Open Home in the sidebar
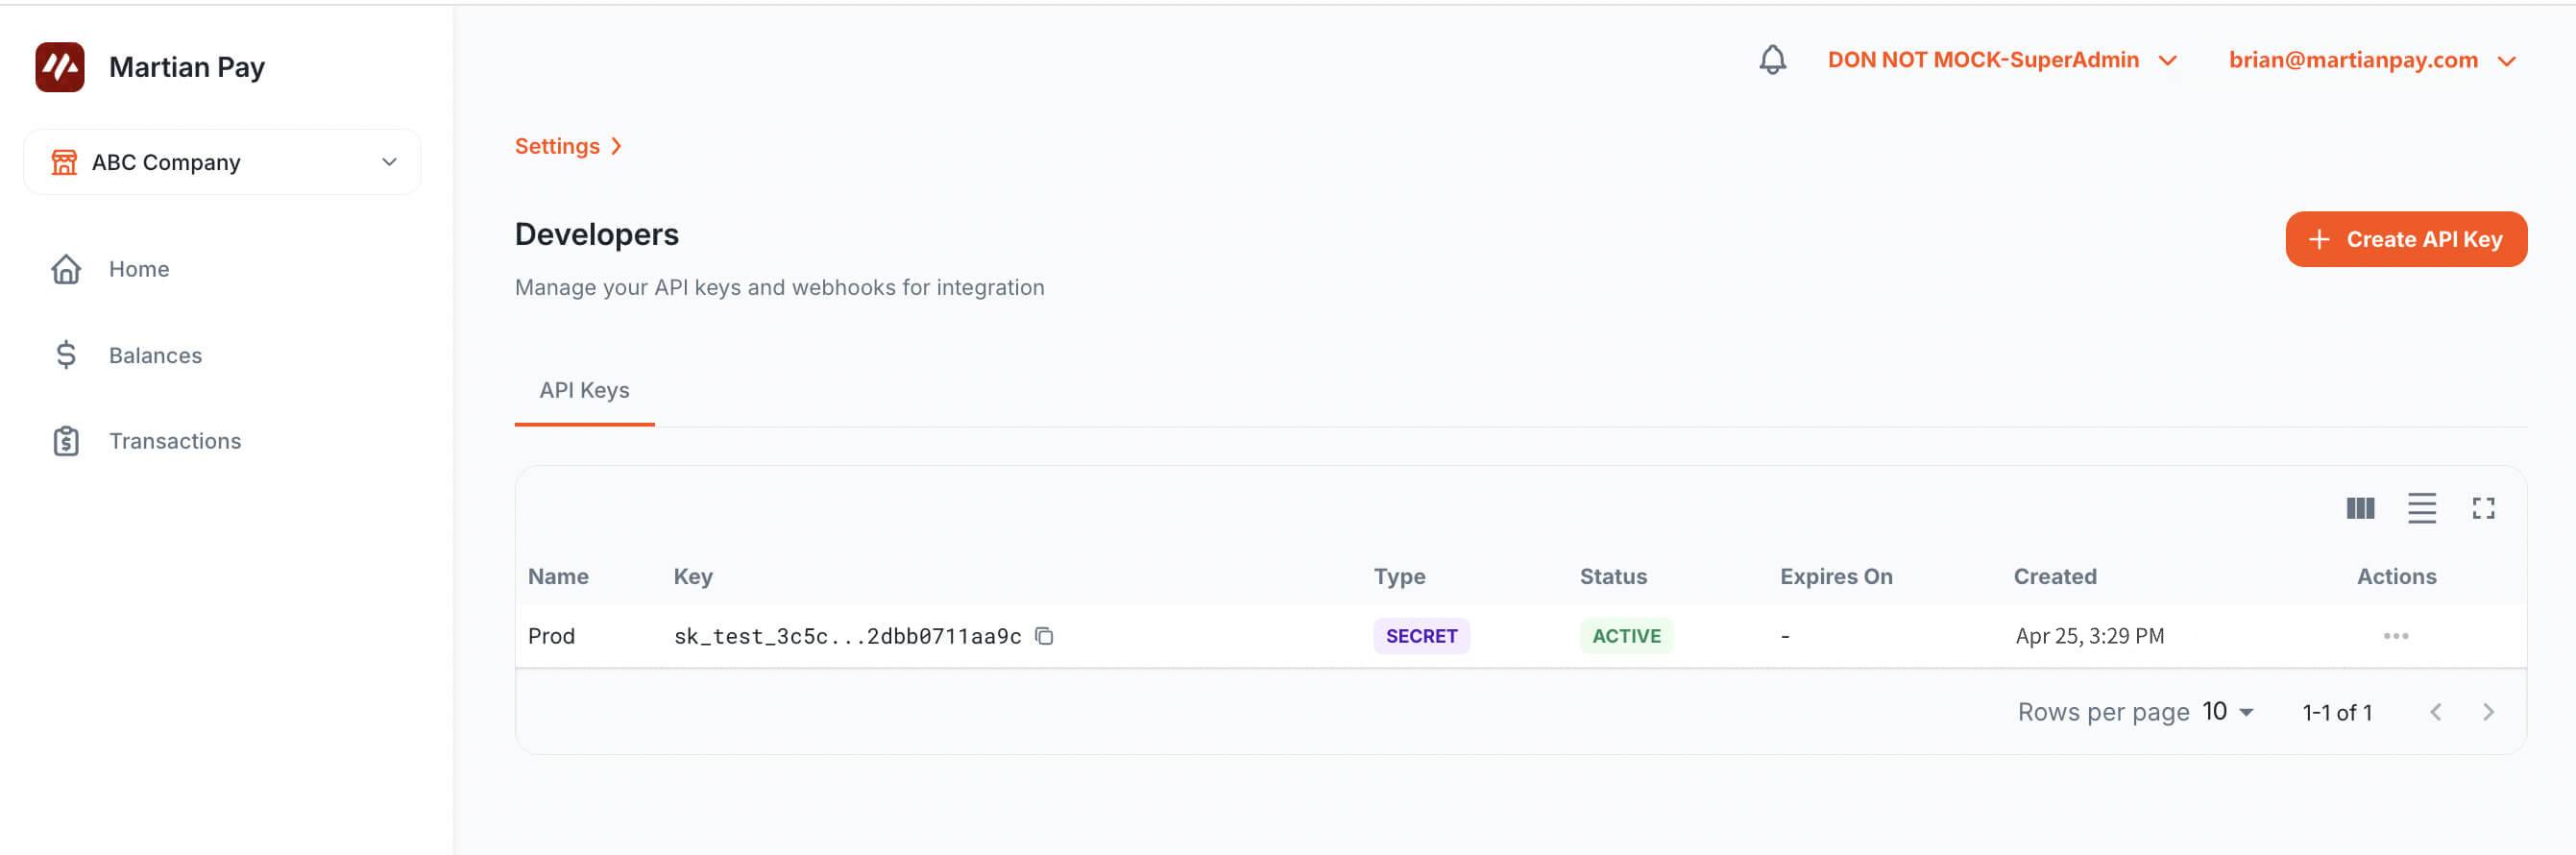Viewport: 2576px width, 855px height. (x=139, y=269)
